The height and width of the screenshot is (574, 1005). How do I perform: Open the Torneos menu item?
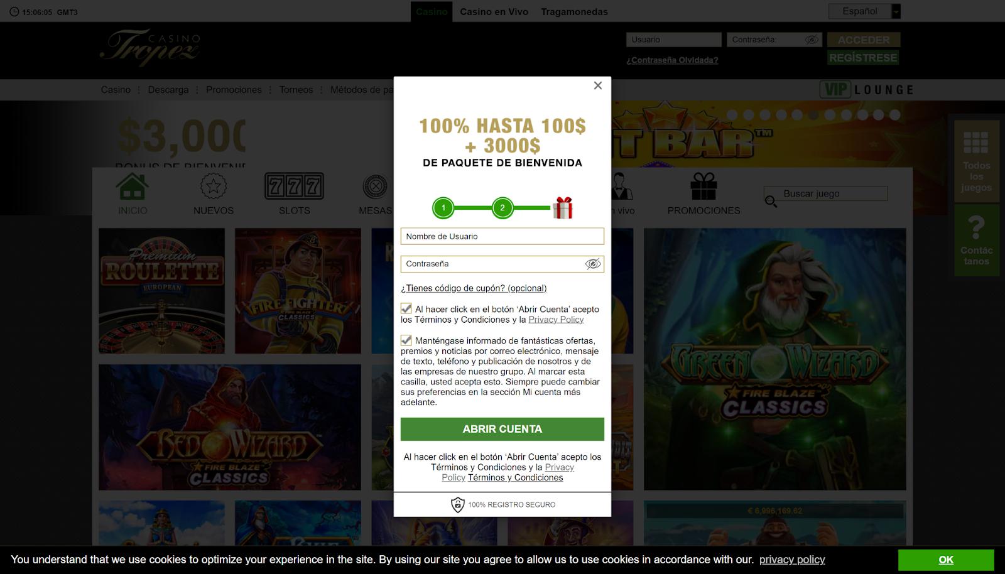coord(296,90)
